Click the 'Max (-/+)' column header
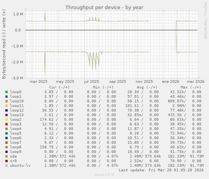 tap(191, 87)
